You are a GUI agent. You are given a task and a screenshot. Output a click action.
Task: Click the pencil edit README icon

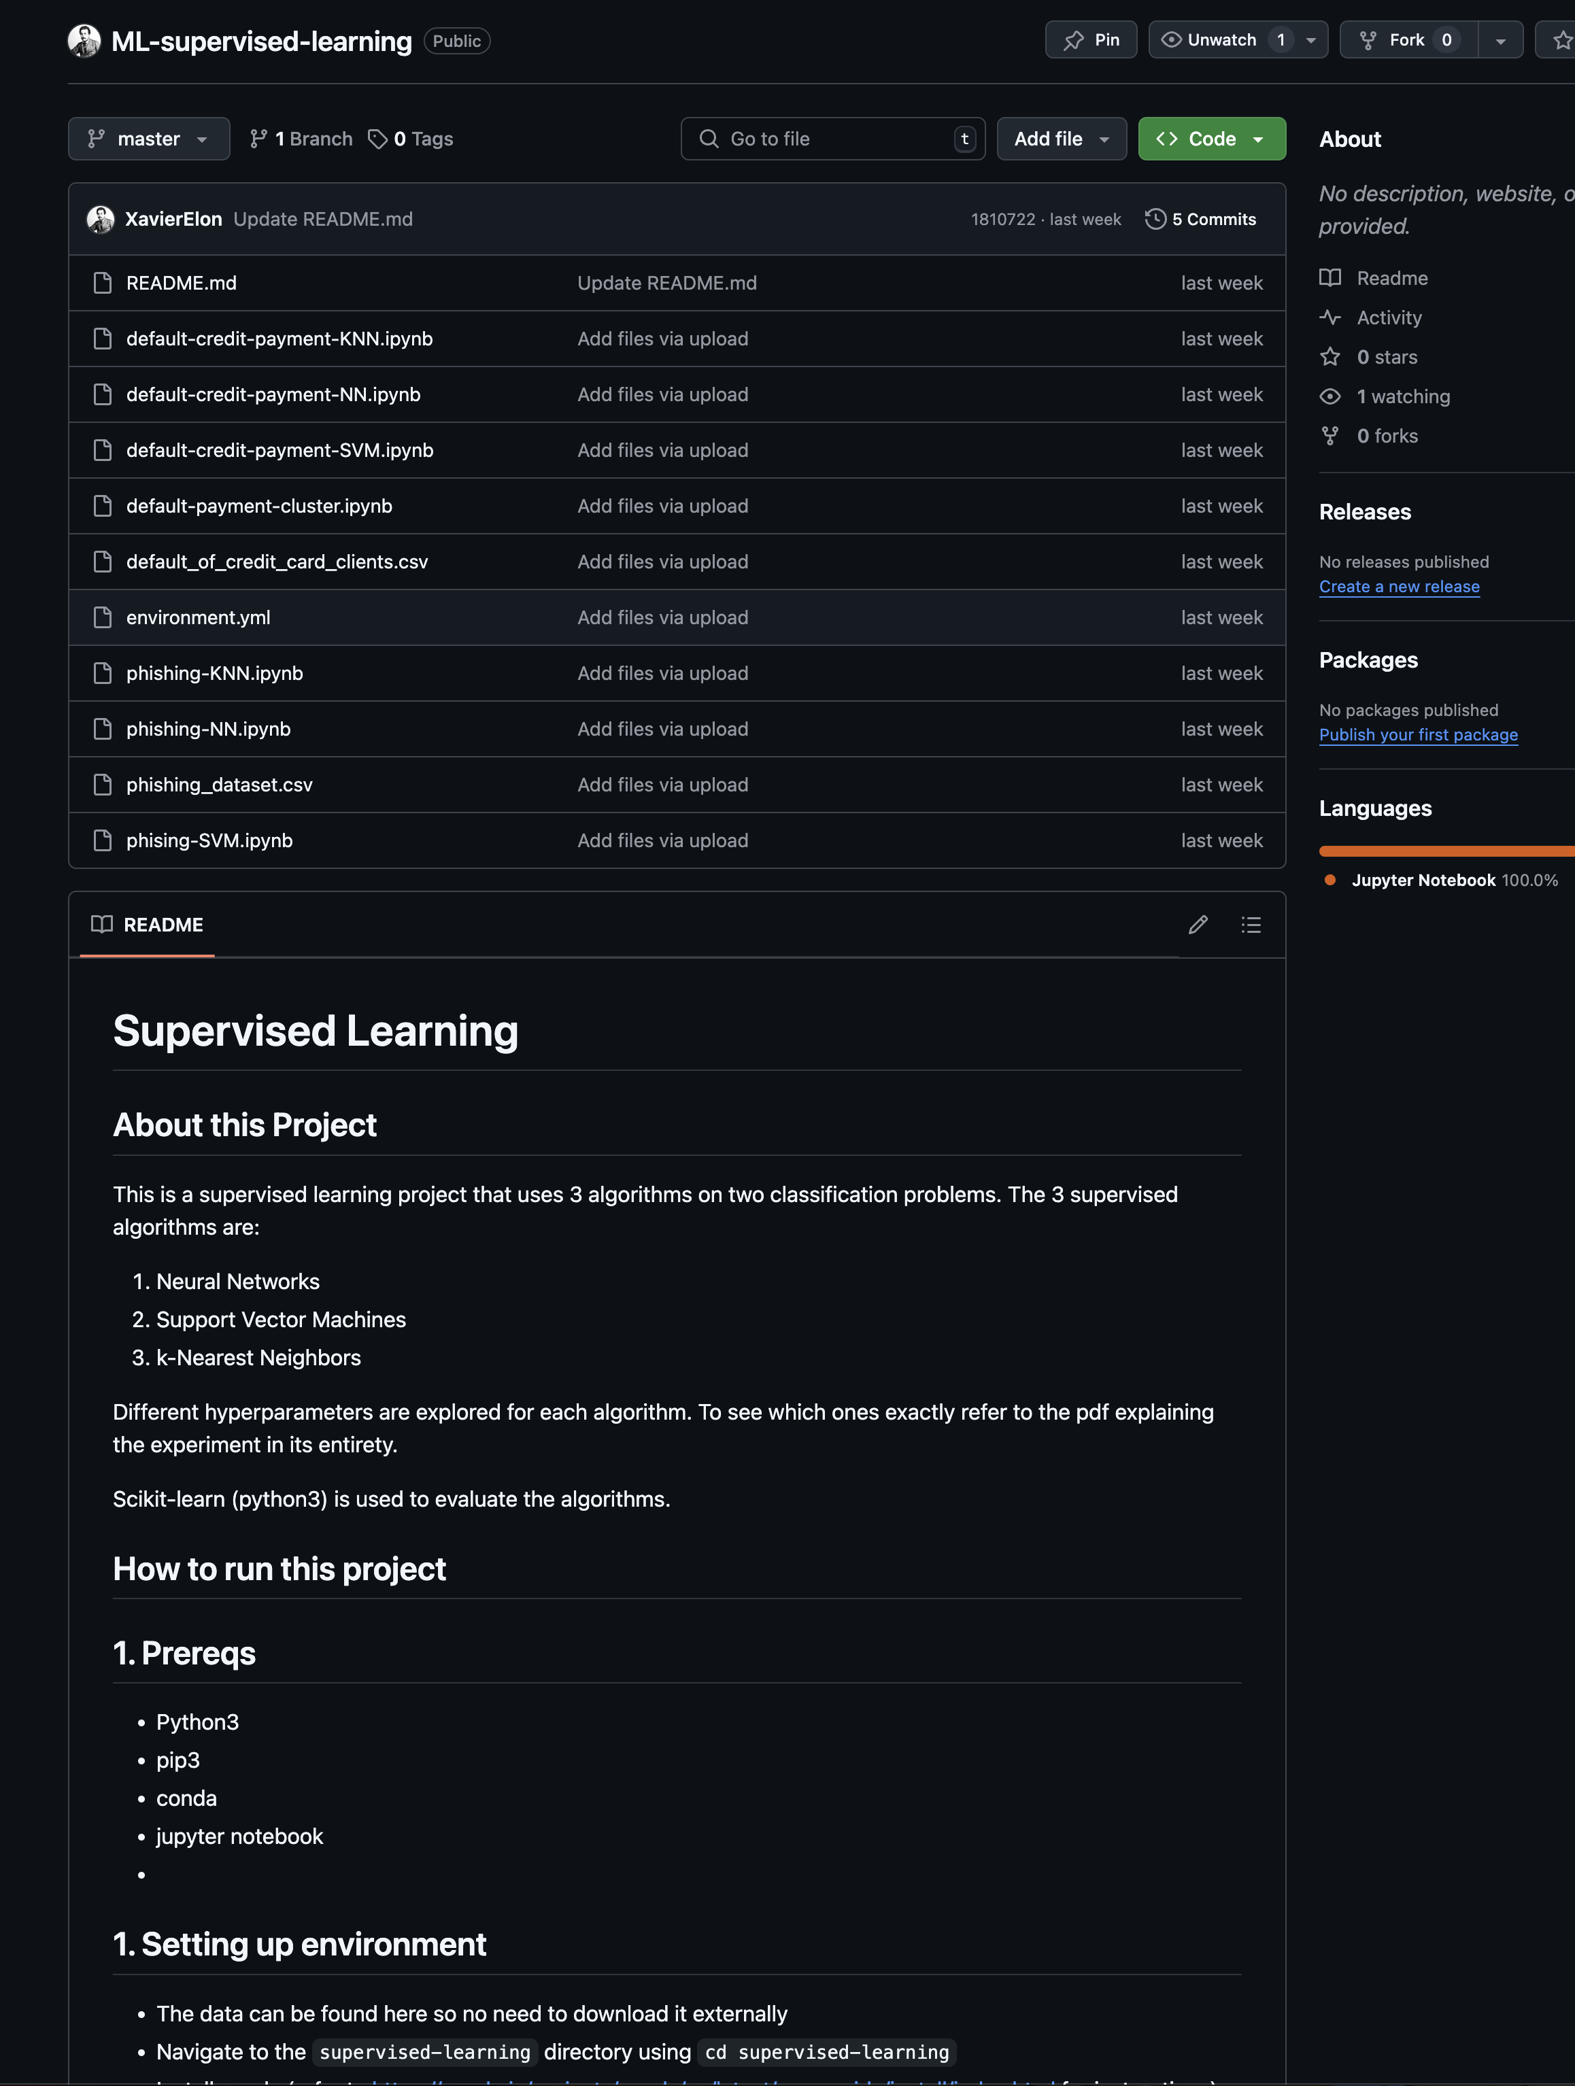click(x=1198, y=924)
